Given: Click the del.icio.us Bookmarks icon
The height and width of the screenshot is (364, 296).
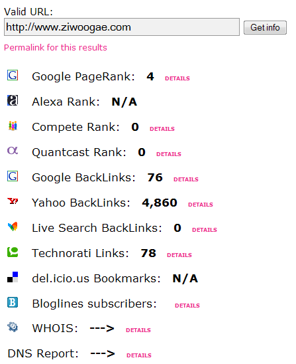Looking at the screenshot, I should click(13, 277).
